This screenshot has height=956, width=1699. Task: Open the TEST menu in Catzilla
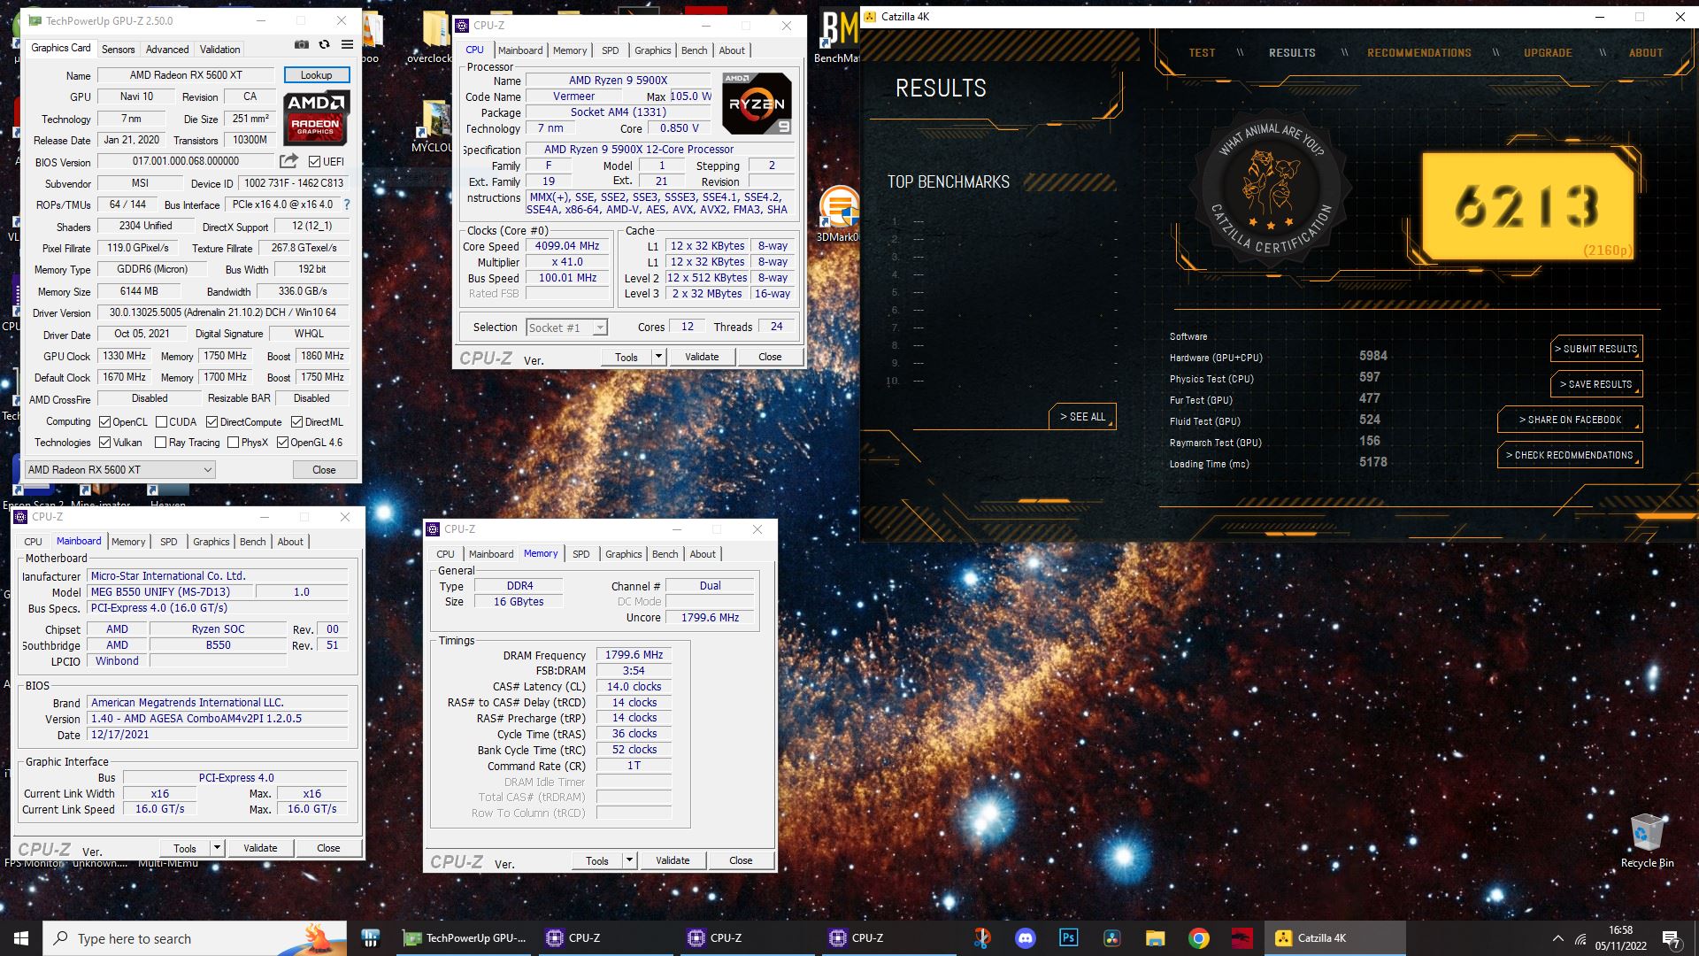1202,53
